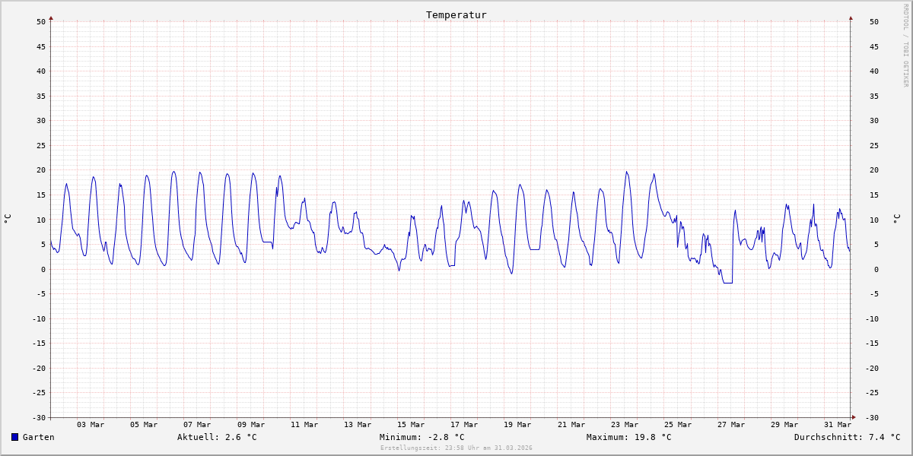This screenshot has width=913, height=456.
Task: Click the "Maximum: 19.8 °C" value
Action: tap(628, 437)
